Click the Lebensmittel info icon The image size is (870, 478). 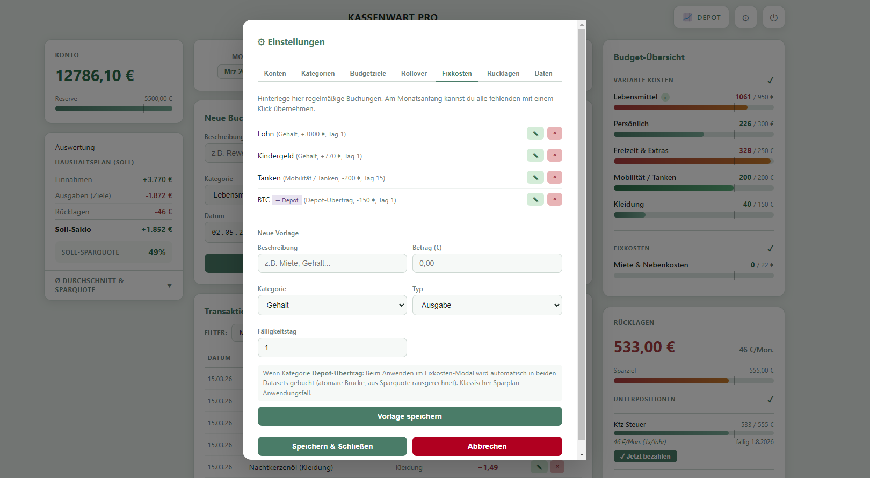pos(665,97)
